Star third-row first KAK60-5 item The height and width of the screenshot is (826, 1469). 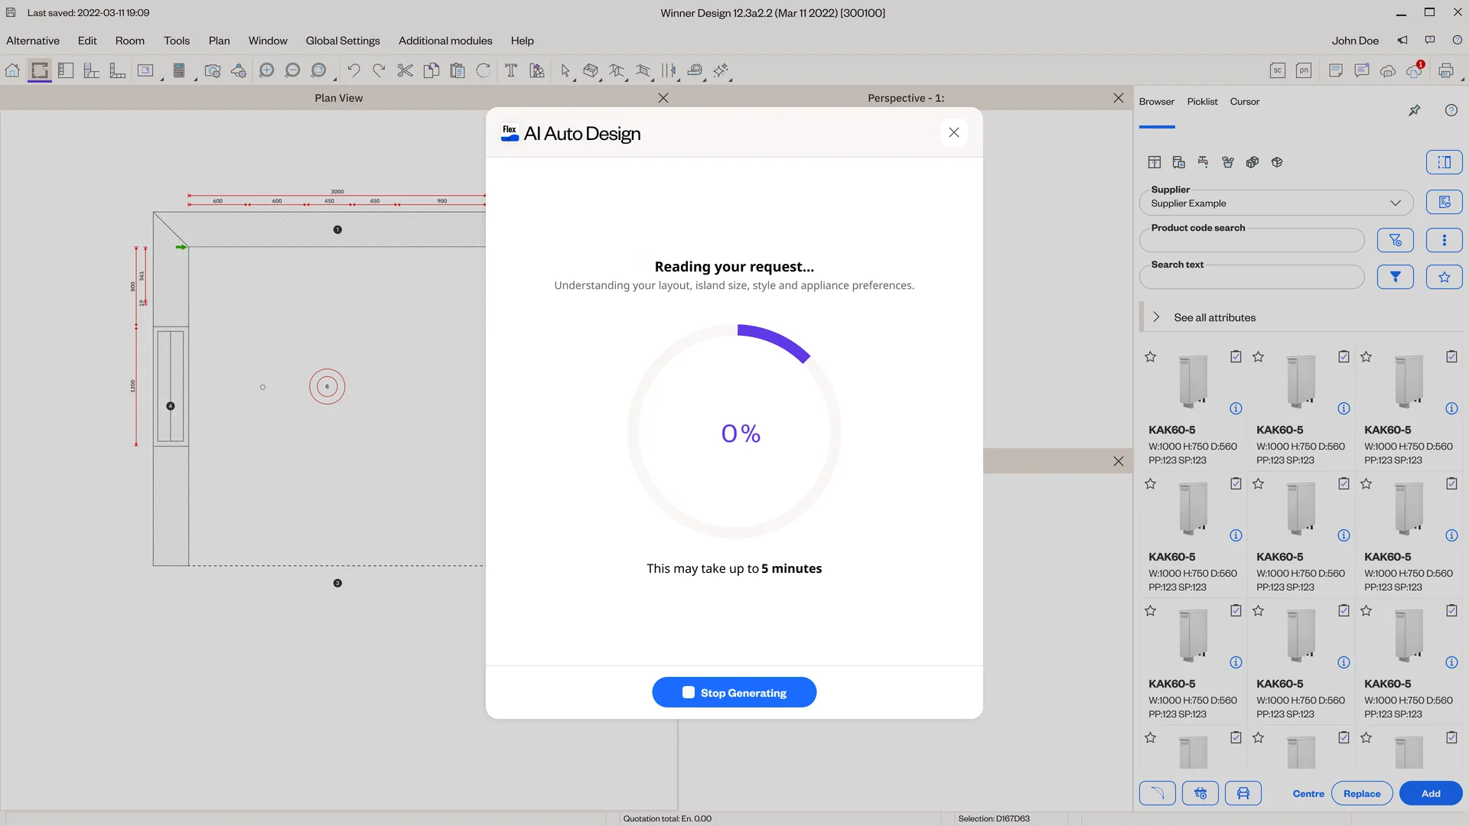click(1151, 610)
